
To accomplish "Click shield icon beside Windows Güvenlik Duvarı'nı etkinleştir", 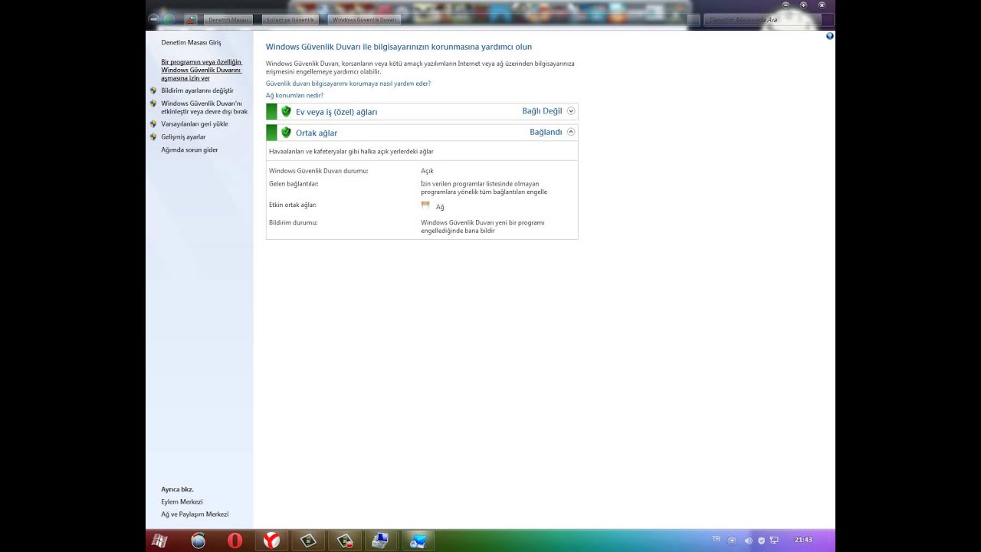I will pos(153,103).
